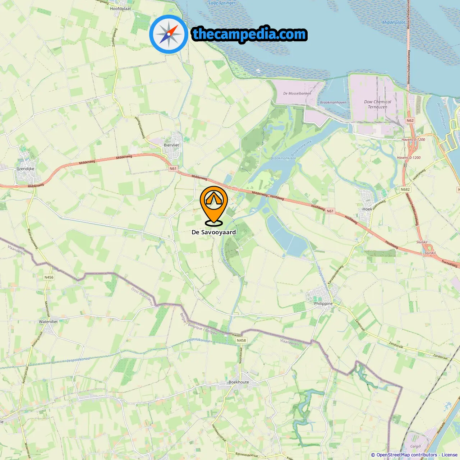Viewport: 460px width, 460px height.
Task: Click the Hoofdplaat town label
Action: click(120, 9)
